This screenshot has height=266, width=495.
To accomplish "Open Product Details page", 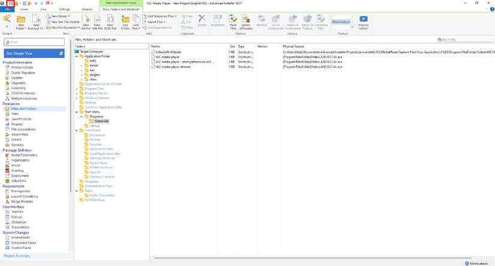I will pyautogui.click(x=22, y=68).
